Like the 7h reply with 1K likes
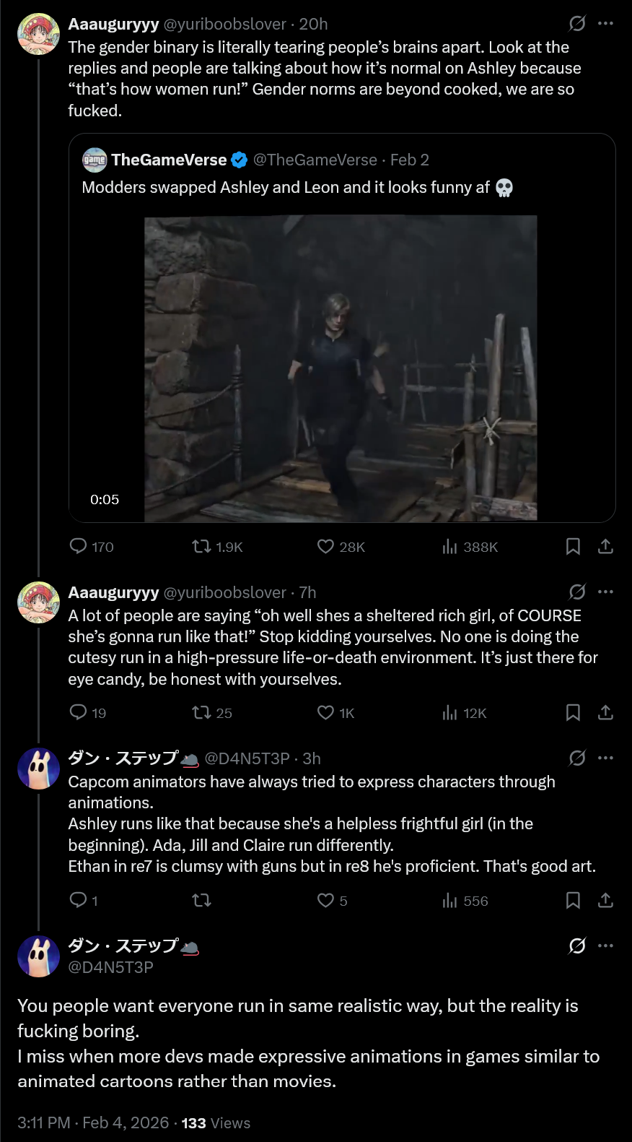 [x=326, y=713]
